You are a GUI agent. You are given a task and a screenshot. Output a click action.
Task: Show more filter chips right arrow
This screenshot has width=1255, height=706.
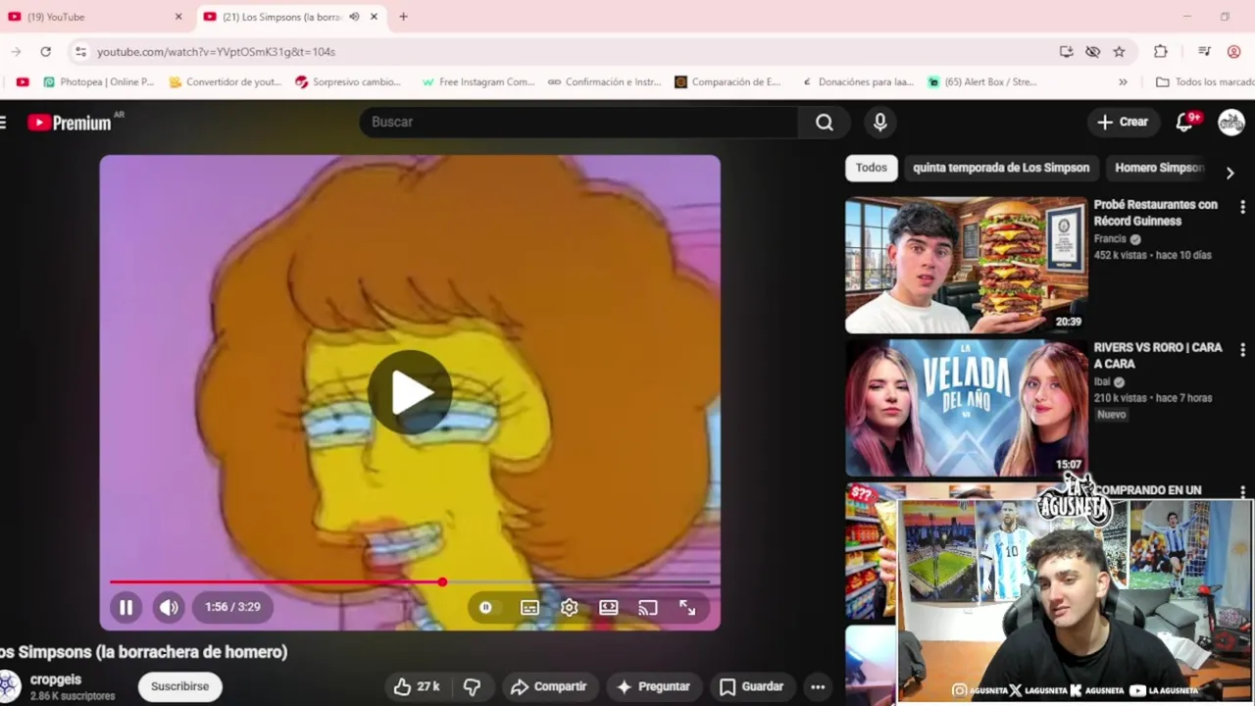1230,173
